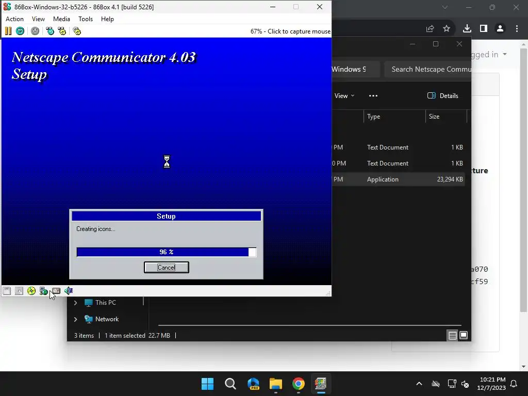This screenshot has width=528, height=396.
Task: Click the second floppy drive status icon
Action: (19, 291)
